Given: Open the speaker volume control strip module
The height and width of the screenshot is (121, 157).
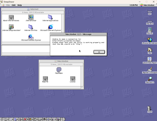Looking at the screenshot, I should click(49, 119).
